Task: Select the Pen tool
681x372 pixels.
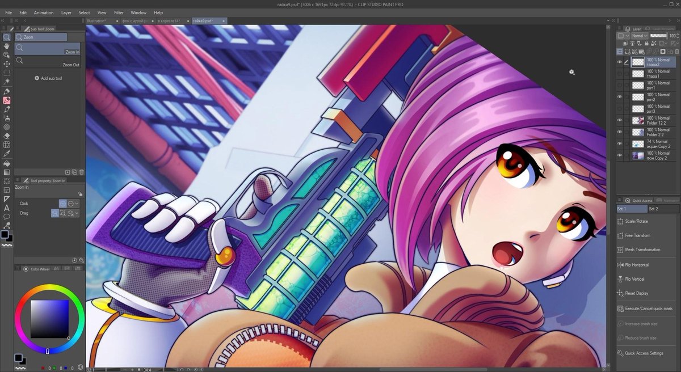Action: [x=7, y=91]
